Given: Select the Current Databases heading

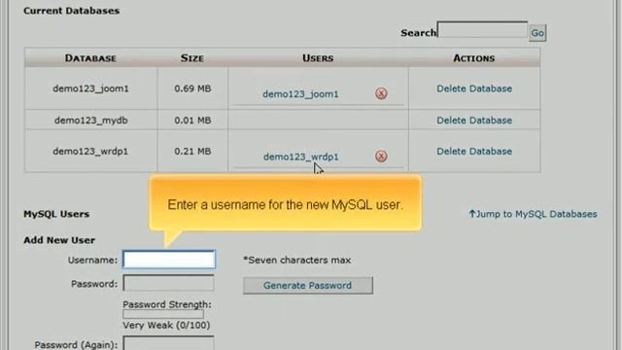Looking at the screenshot, I should 71,11.
